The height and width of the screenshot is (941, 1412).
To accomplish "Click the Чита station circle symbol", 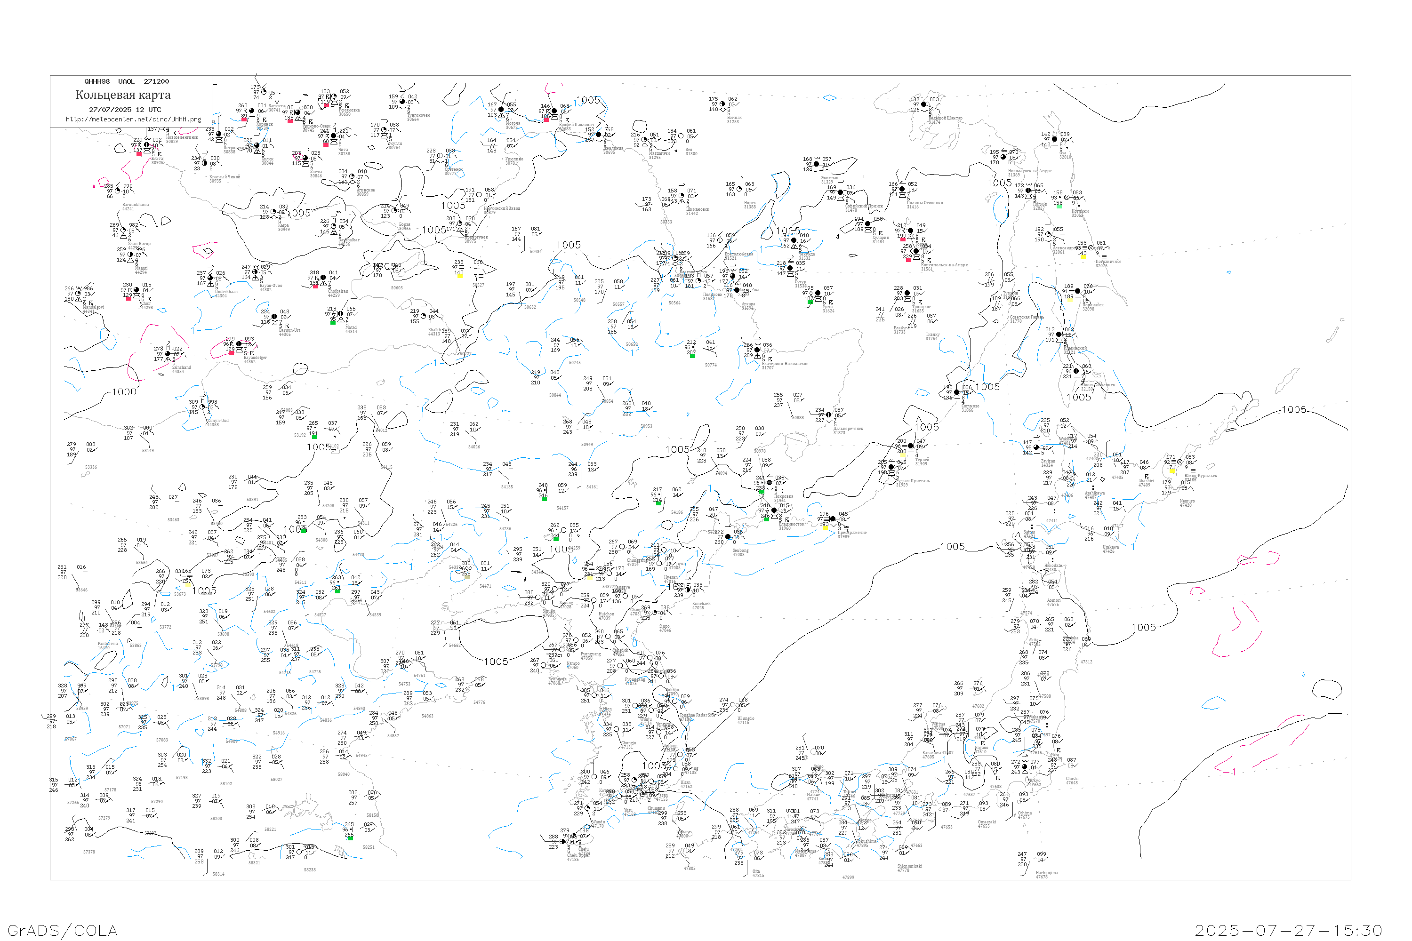I will [x=333, y=136].
